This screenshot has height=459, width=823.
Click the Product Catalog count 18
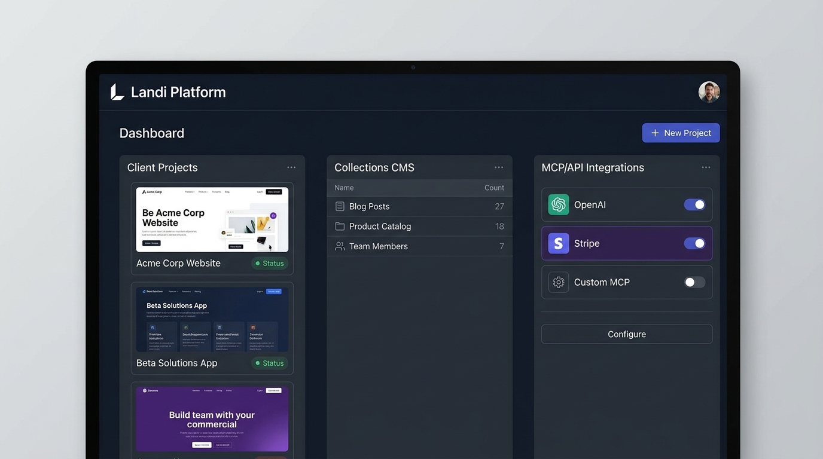click(x=499, y=226)
